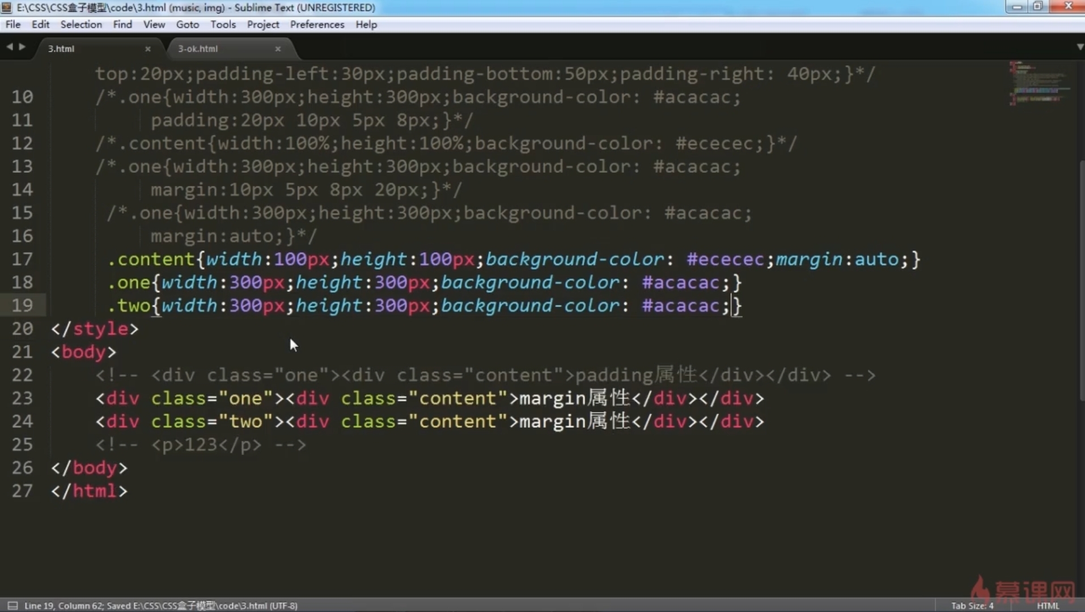Toggle the side bar panel switcher icon
This screenshot has width=1085, height=612.
(12, 605)
